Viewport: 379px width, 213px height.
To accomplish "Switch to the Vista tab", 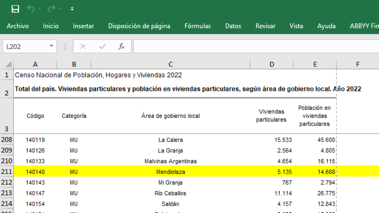I will coord(296,26).
